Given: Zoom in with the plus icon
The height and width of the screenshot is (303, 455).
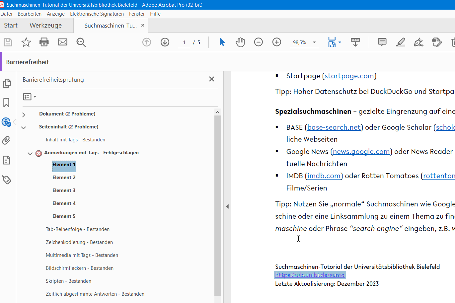Looking at the screenshot, I should [277, 42].
